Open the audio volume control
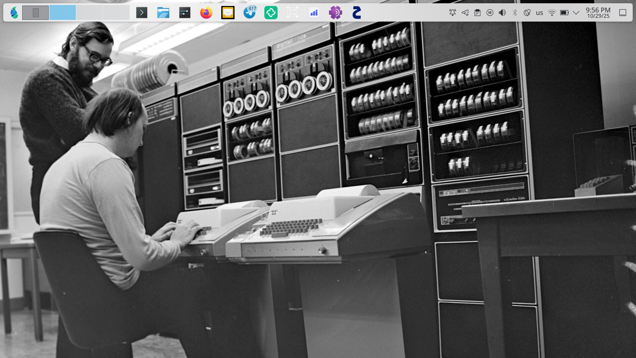636x358 pixels. pos(502,13)
